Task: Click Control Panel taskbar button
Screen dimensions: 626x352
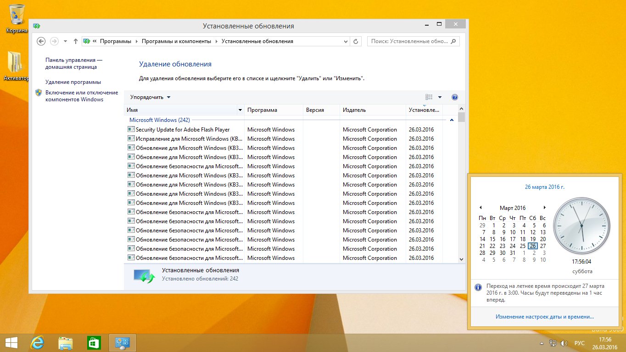Action: tap(123, 343)
